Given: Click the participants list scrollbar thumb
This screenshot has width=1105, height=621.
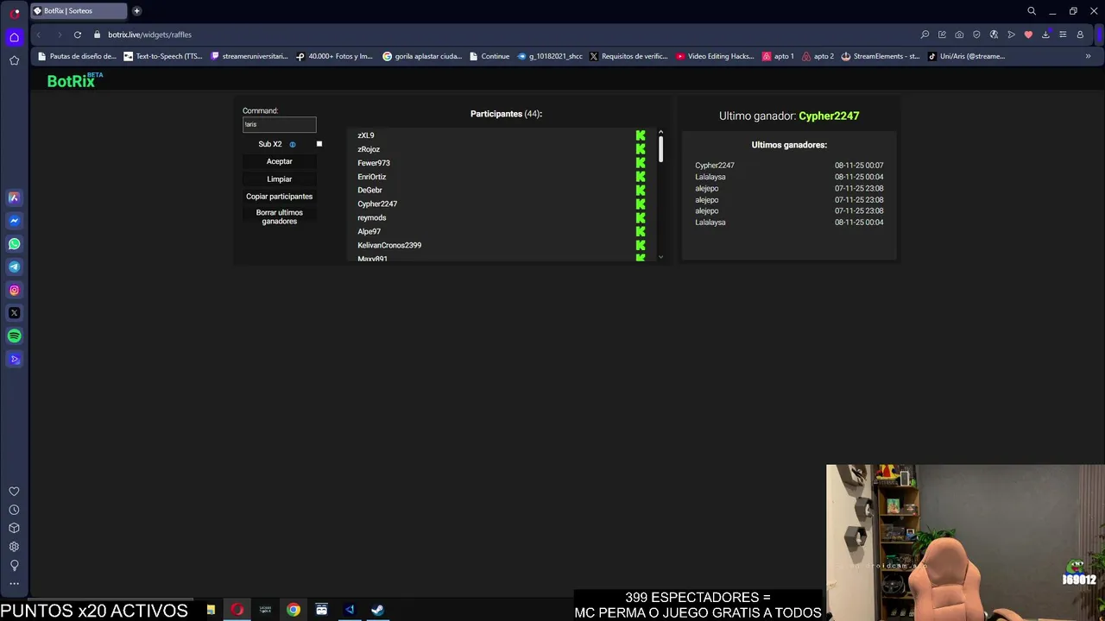Looking at the screenshot, I should point(660,149).
